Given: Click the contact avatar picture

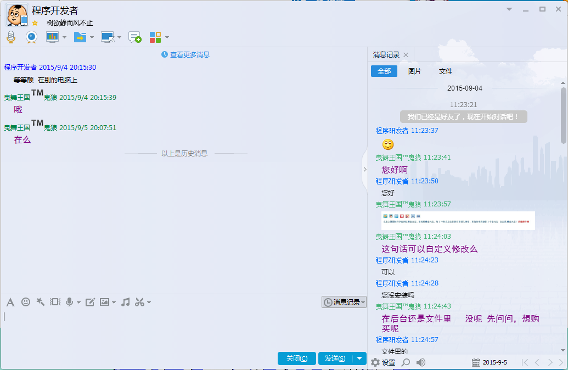Looking at the screenshot, I should tap(16, 15).
